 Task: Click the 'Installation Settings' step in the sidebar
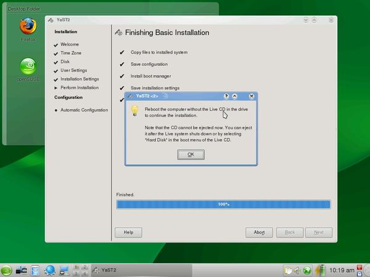coord(80,79)
